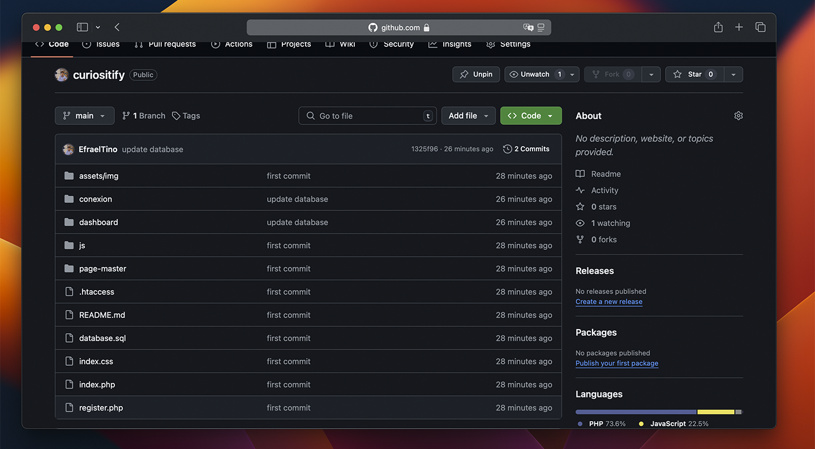Viewport: 815px width, 449px height.
Task: Focus the github.com address bar
Action: (398, 27)
